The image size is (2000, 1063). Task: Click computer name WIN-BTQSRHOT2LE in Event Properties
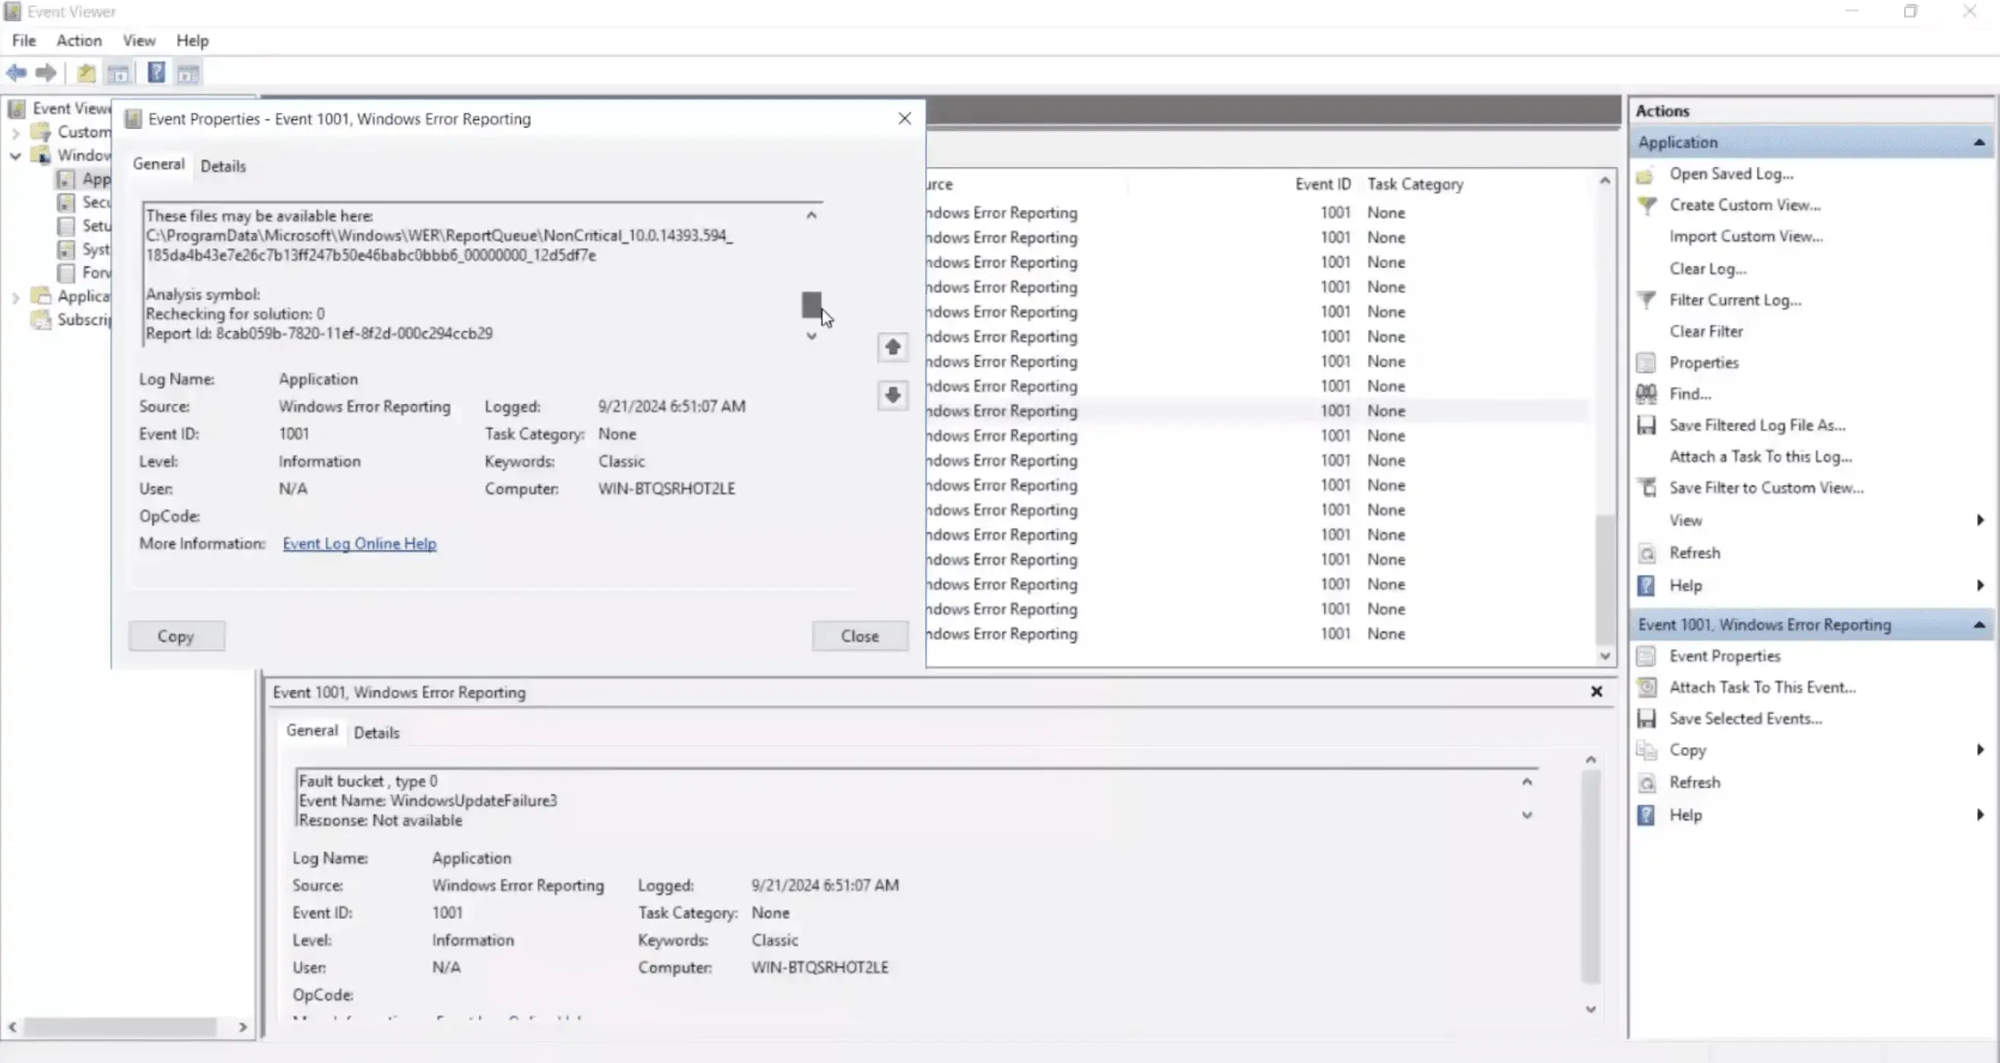pyautogui.click(x=666, y=489)
